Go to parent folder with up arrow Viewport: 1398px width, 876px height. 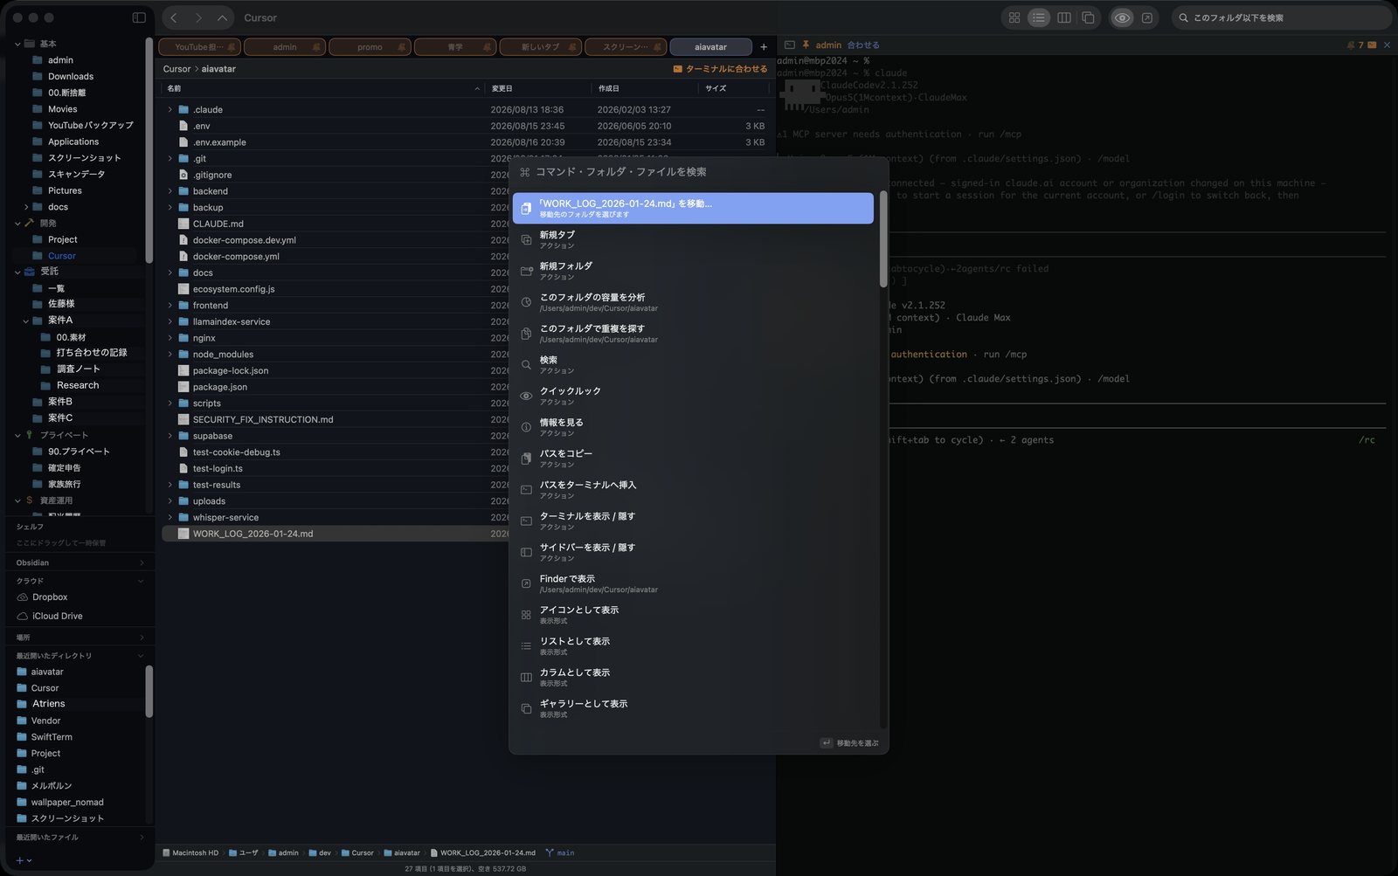coord(223,17)
